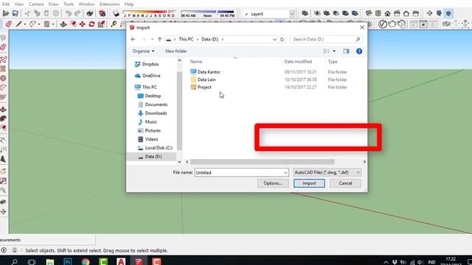Screen dimensions: 472x265
Task: Click the Save icon in SketchUp toolbar
Action: (15, 13)
